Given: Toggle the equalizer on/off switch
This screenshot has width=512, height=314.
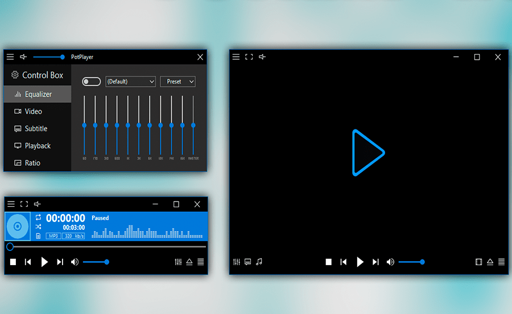Looking at the screenshot, I should [x=91, y=82].
